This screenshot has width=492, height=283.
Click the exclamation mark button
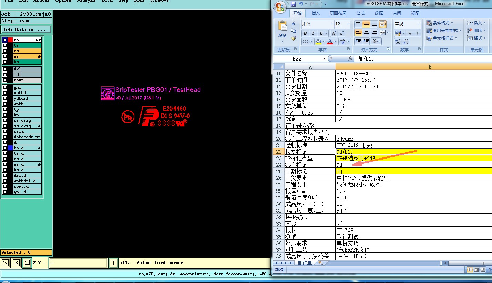114,263
